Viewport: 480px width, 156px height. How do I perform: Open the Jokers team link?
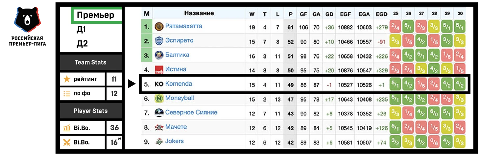coord(174,141)
